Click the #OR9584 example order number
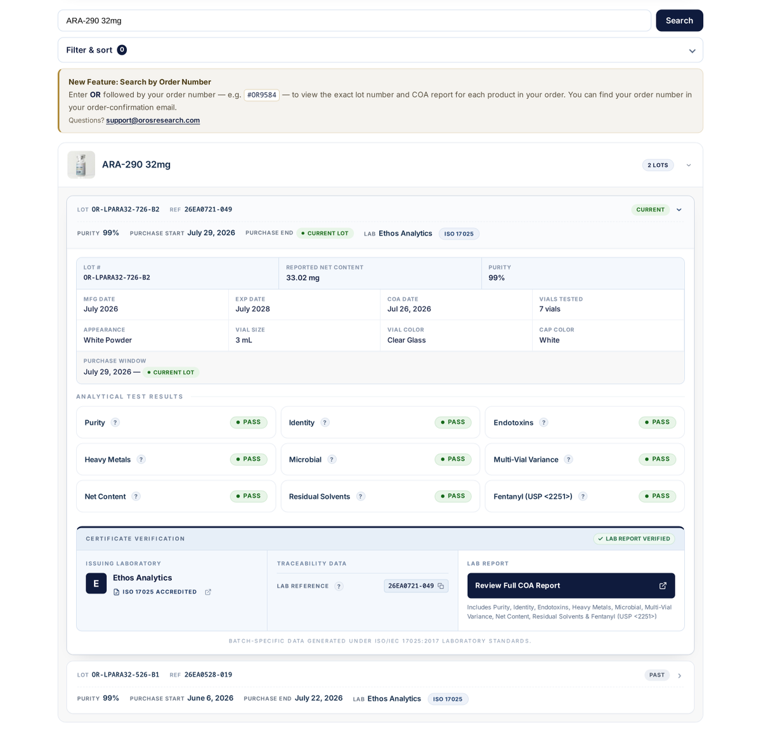Screen dimensions: 761x732 click(262, 95)
